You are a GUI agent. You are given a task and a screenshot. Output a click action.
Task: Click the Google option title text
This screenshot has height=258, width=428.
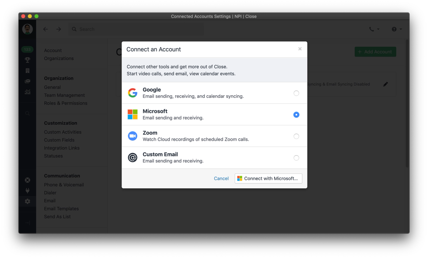152,90
